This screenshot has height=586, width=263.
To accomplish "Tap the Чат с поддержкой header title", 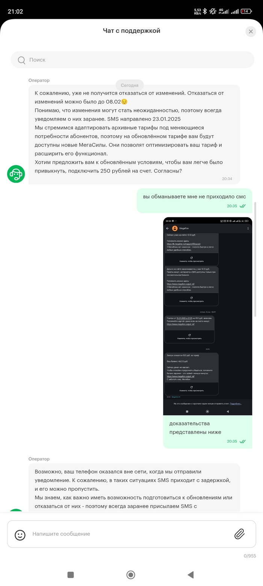I will tap(131, 31).
